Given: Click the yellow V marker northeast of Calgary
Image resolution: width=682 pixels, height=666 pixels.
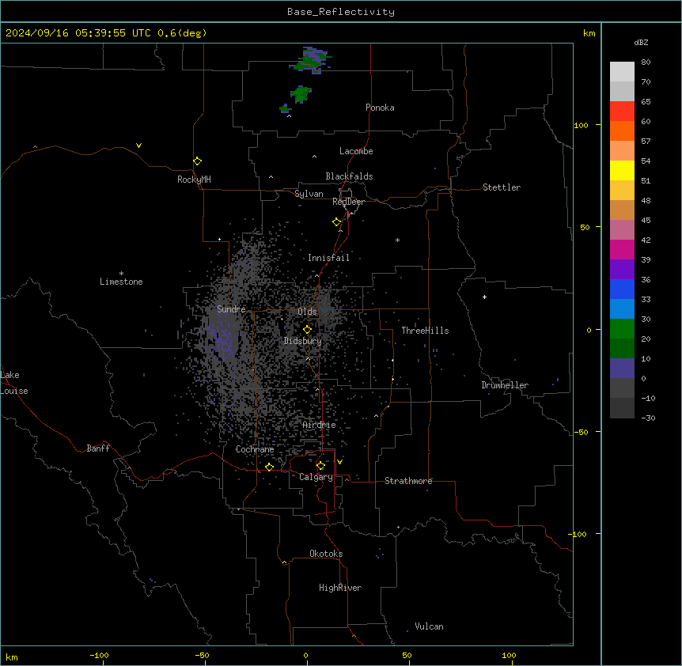Looking at the screenshot, I should pyautogui.click(x=339, y=462).
